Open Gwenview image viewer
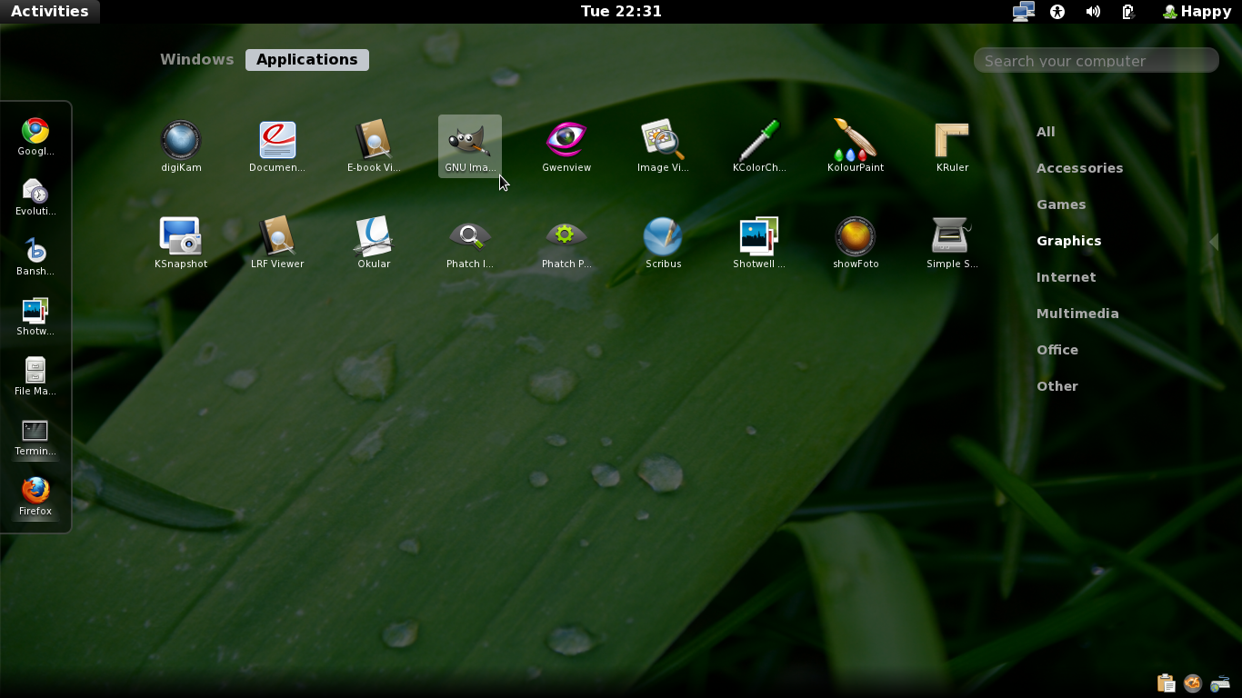1242x698 pixels. (x=566, y=146)
